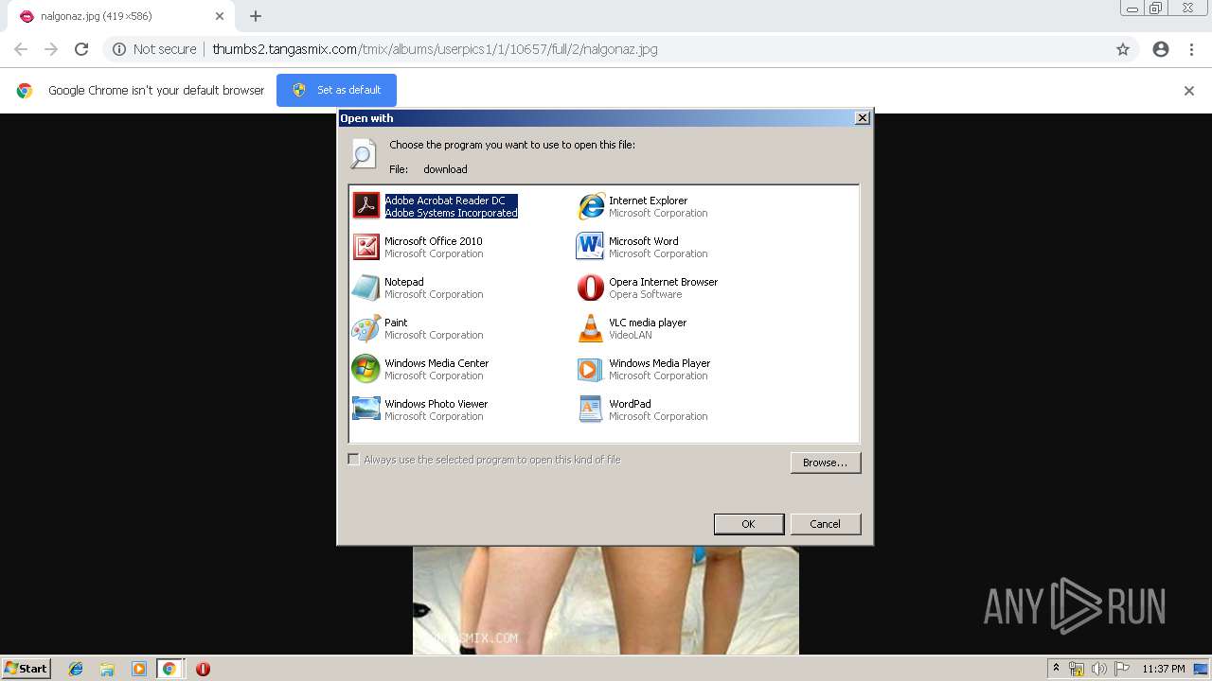The height and width of the screenshot is (681, 1212).
Task: Reload the page in Chrome
Action: click(81, 49)
